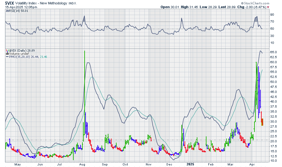
Task: Click the Aug label on the time axis
Action: pyautogui.click(x=82, y=164)
